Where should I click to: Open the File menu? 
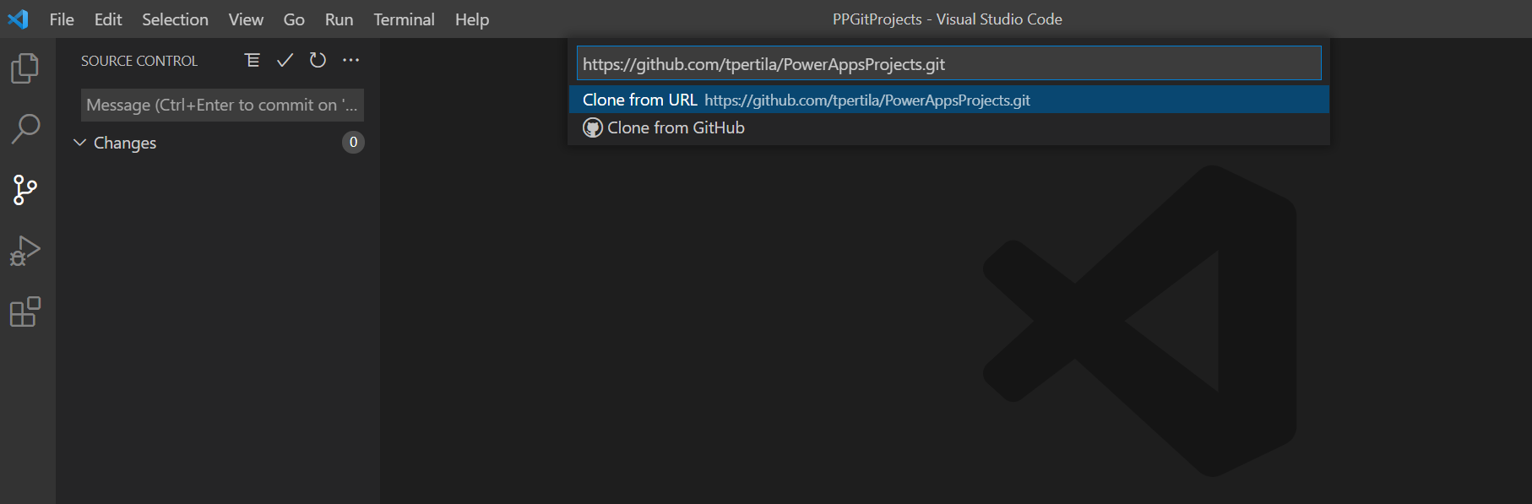(x=62, y=19)
